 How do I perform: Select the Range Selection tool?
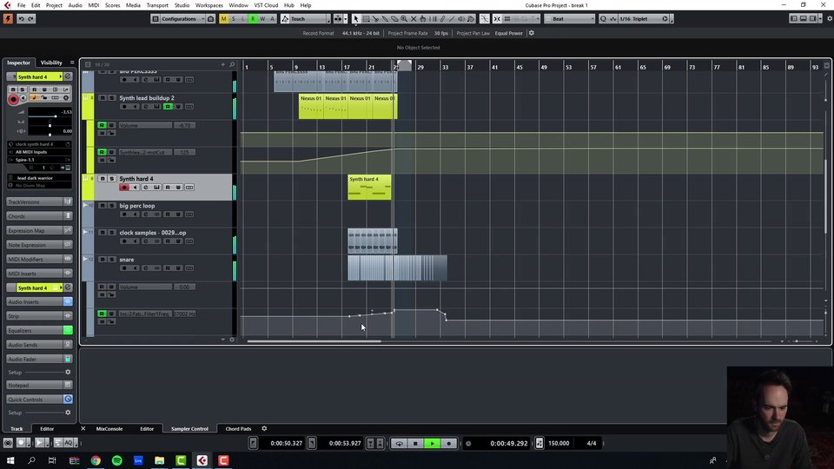366,18
